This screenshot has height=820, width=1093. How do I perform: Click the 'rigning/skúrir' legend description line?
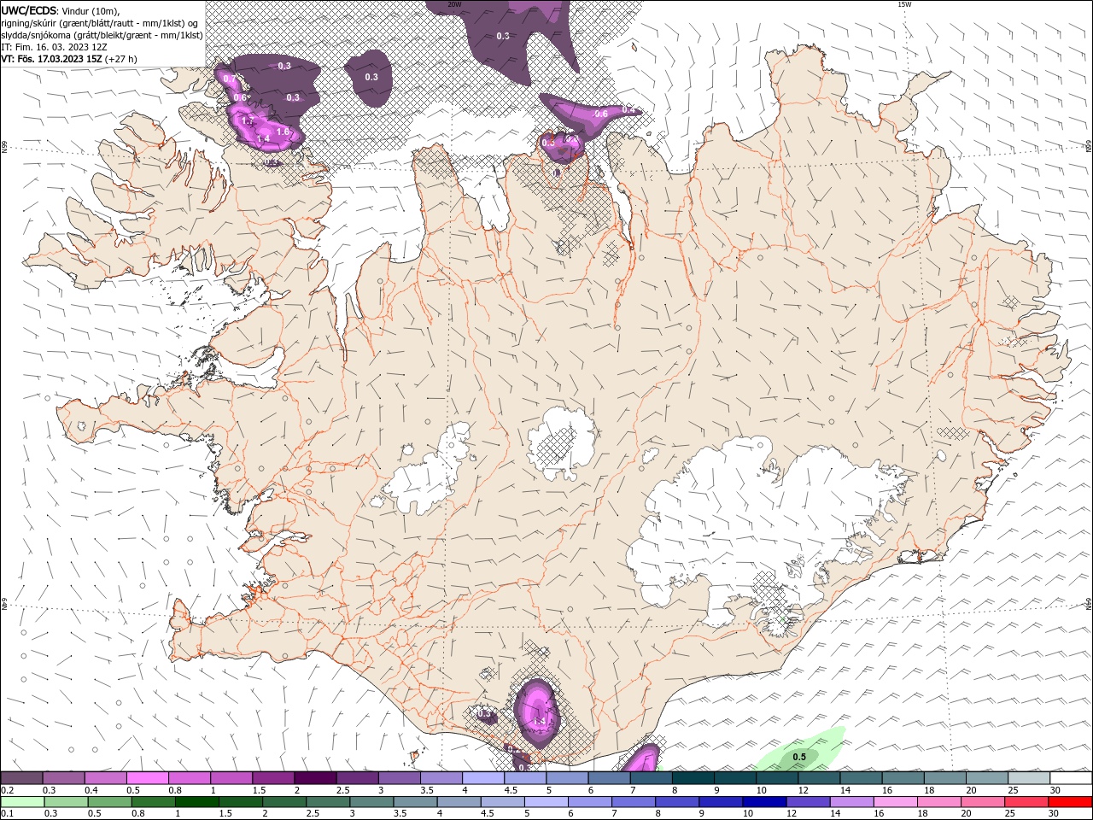point(99,23)
